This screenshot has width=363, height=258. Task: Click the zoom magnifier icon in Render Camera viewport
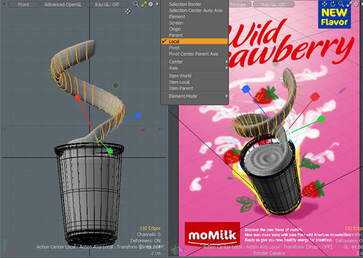[x=341, y=4]
